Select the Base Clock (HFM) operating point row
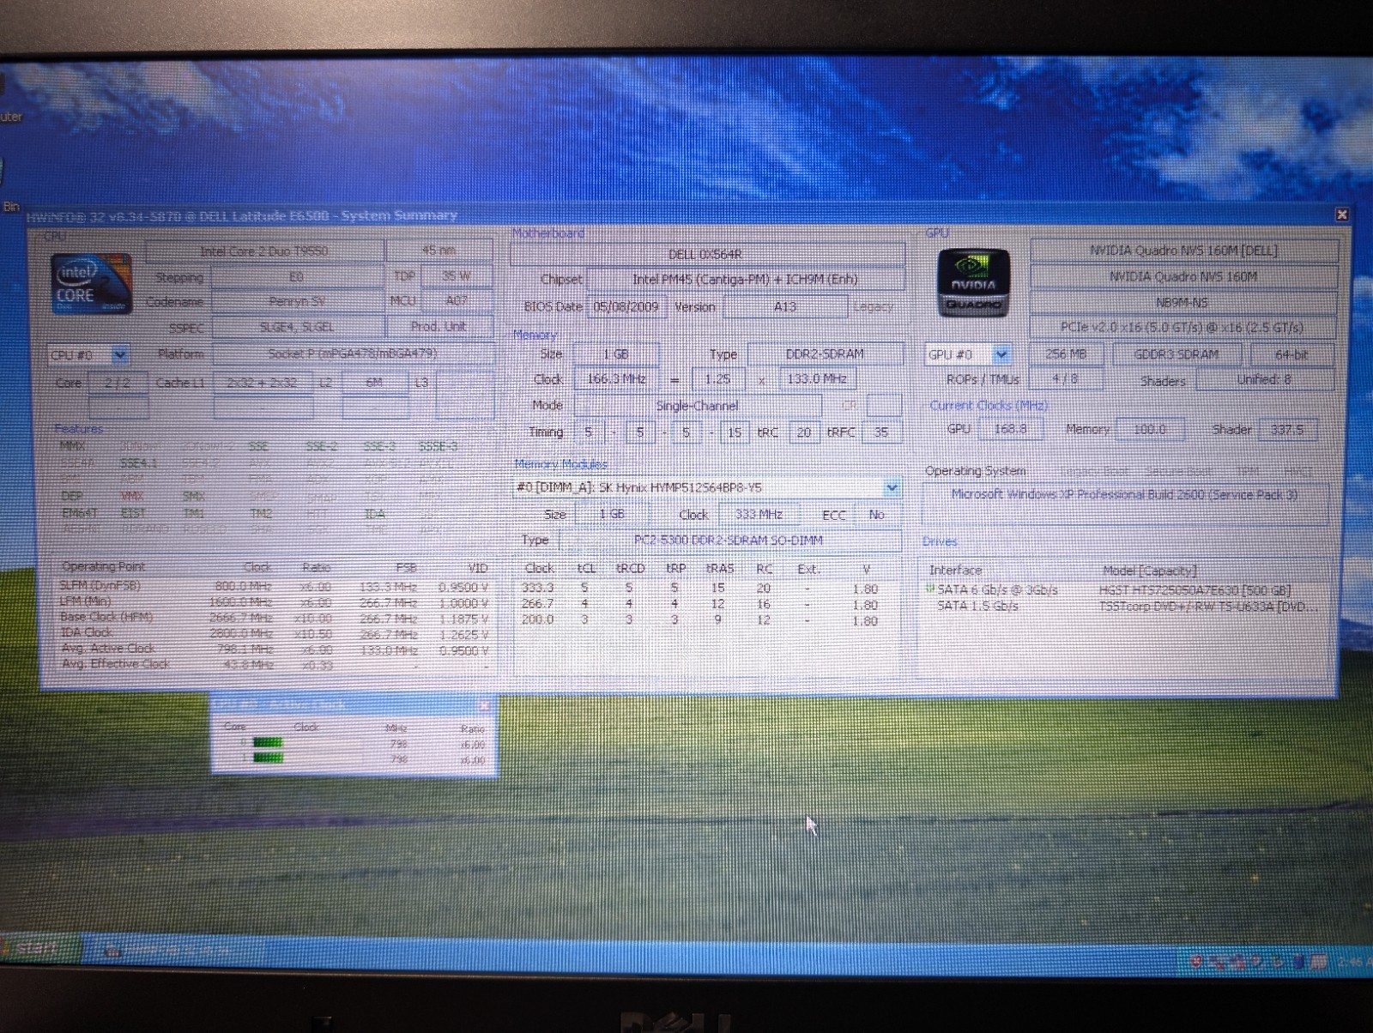The image size is (1373, 1033). [275, 618]
